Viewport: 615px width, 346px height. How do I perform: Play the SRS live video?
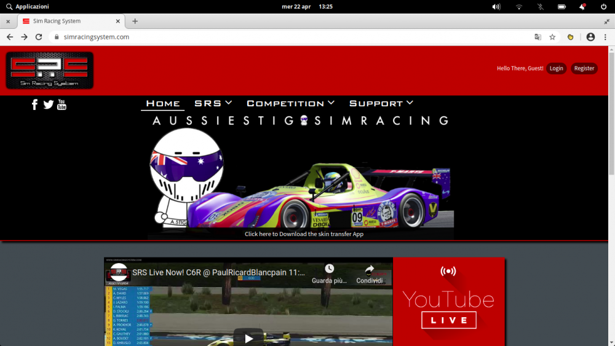coord(248,338)
